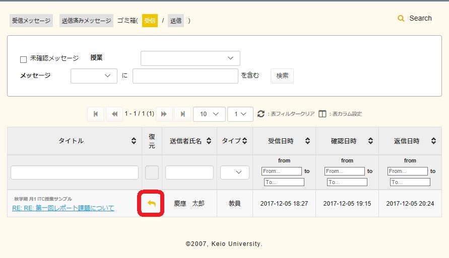
Task: Go to previous page of results
Action: point(114,114)
